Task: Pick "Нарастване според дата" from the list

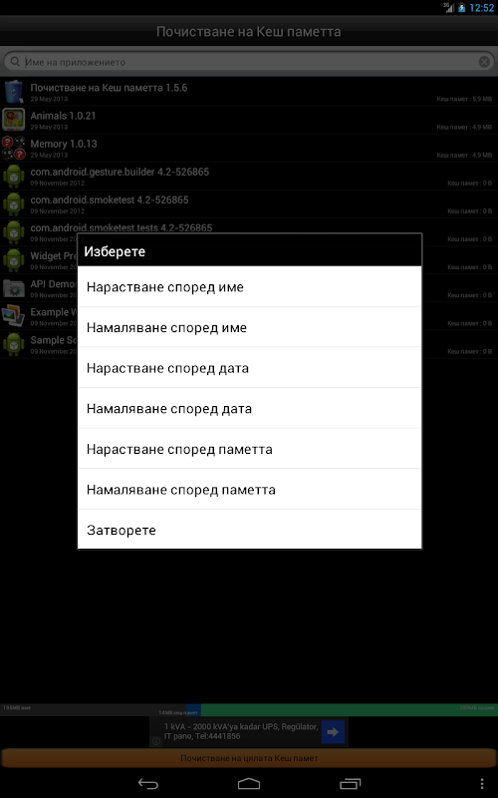Action: pos(250,368)
